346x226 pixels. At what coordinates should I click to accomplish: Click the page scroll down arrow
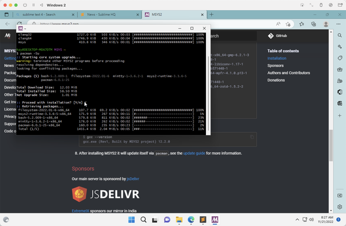331,210
